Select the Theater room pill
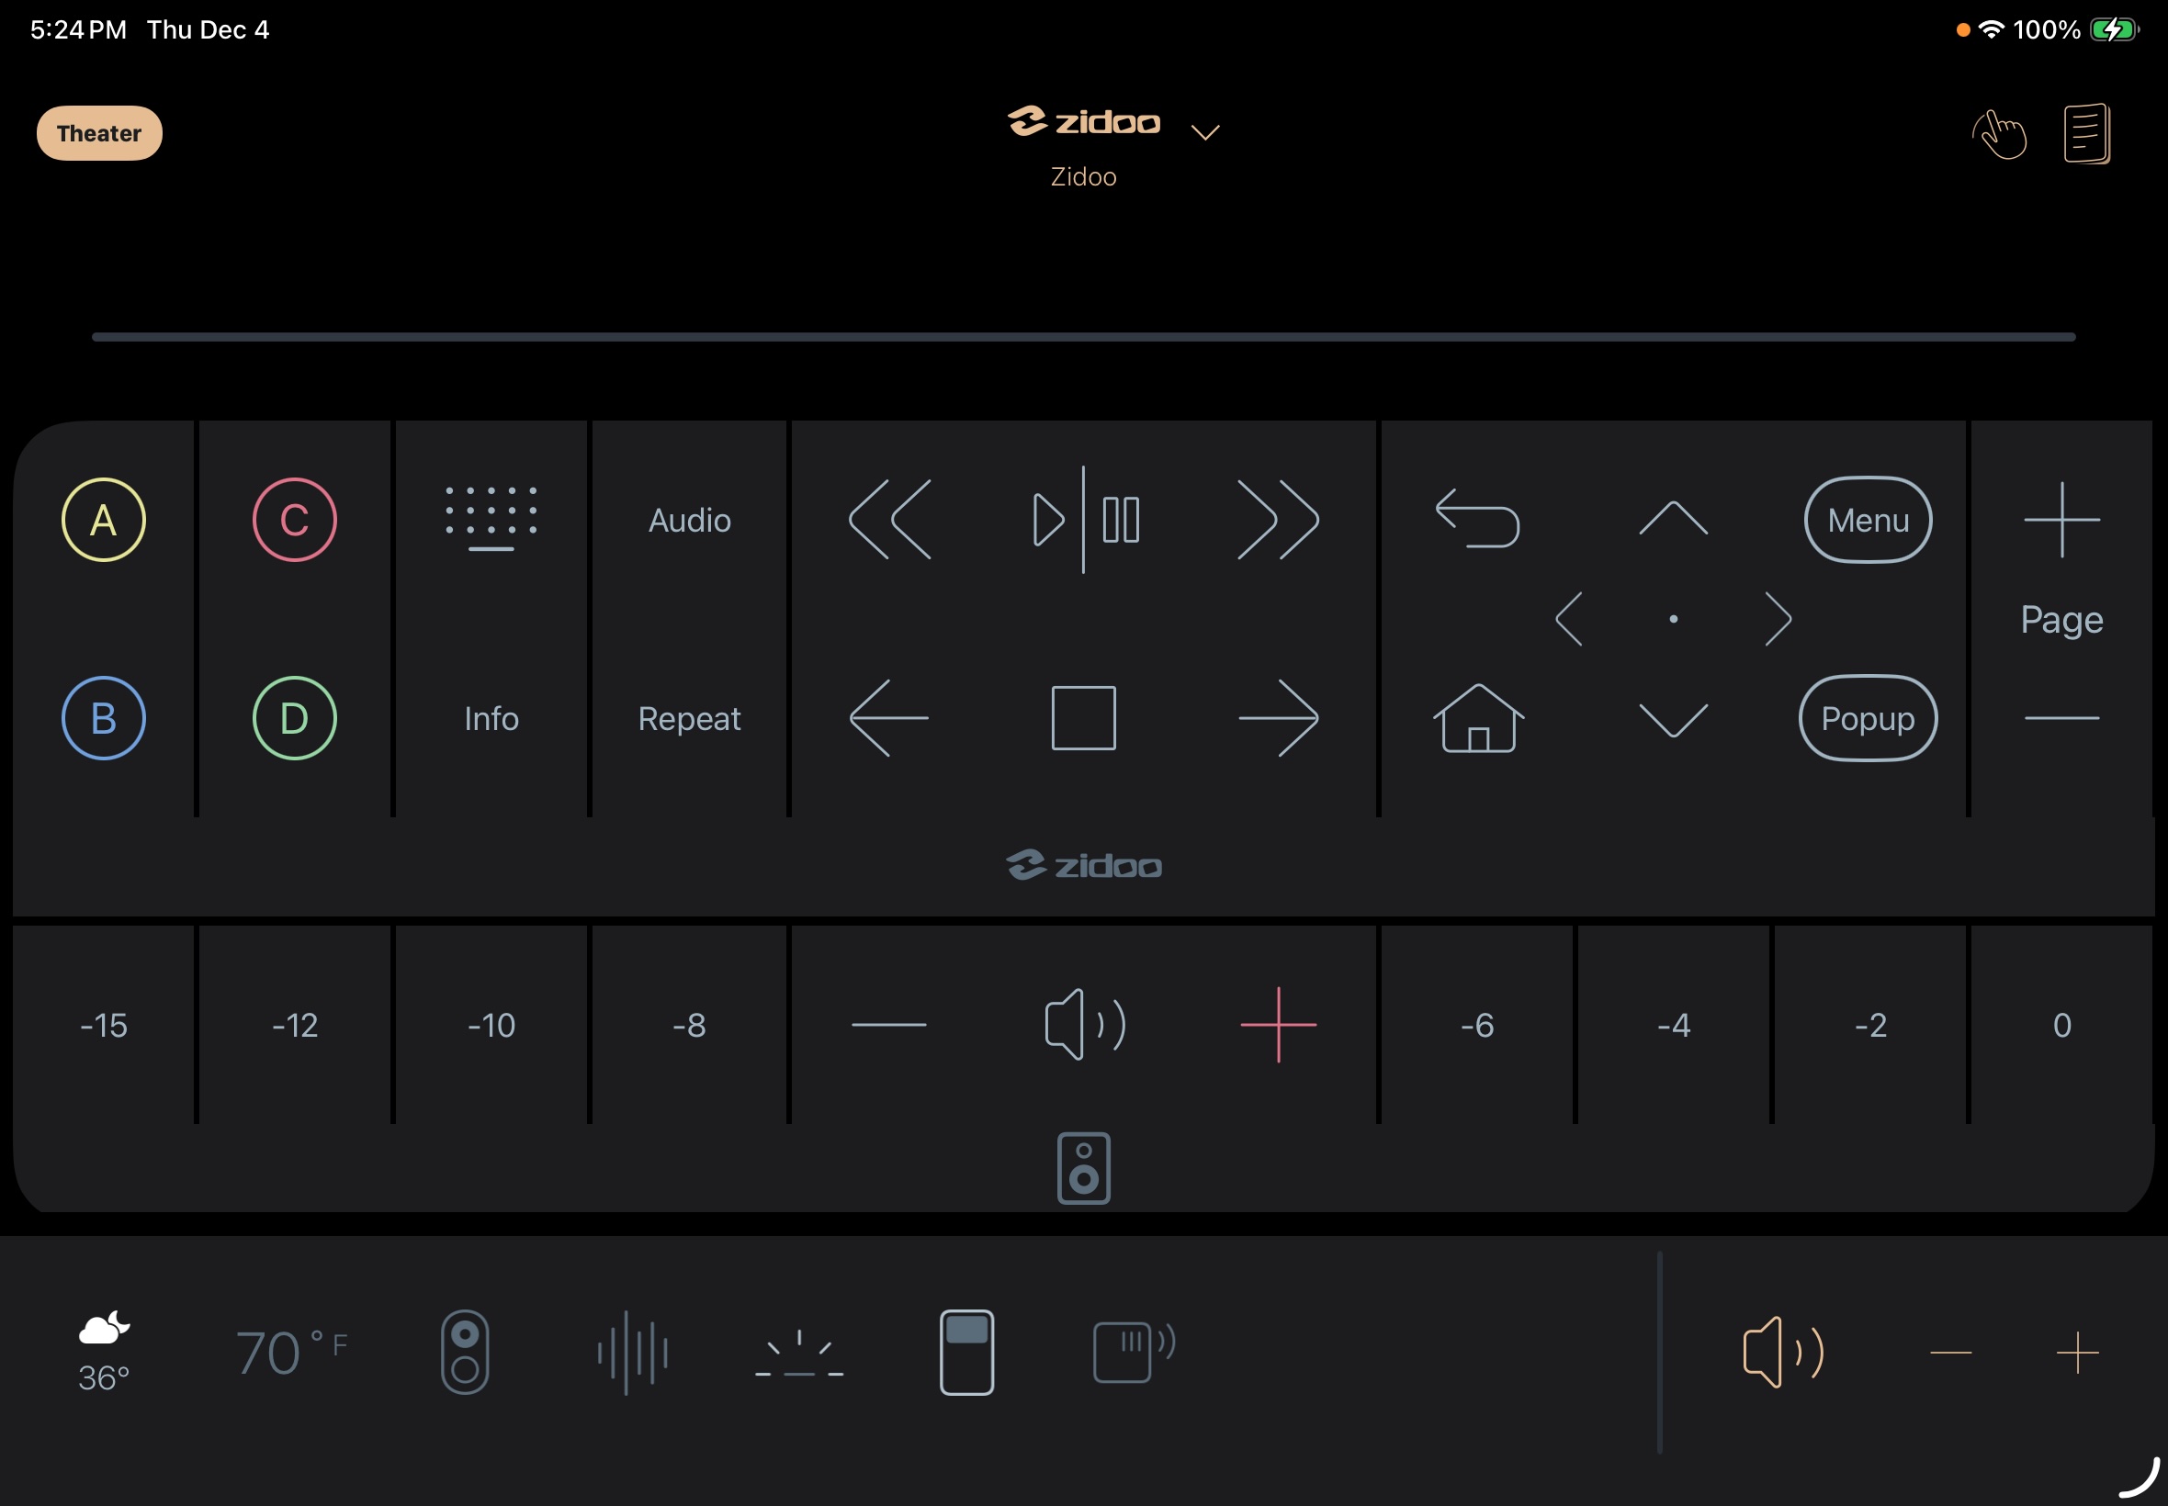 pos(99,133)
